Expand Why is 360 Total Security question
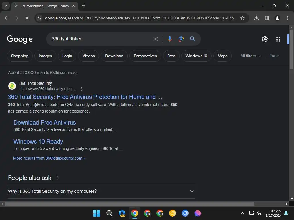 pyautogui.click(x=101, y=191)
